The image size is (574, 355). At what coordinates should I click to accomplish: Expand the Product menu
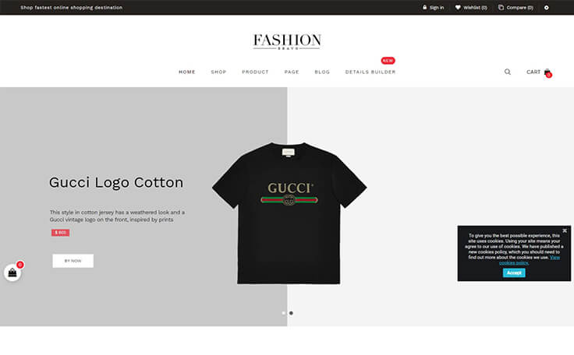[255, 72]
